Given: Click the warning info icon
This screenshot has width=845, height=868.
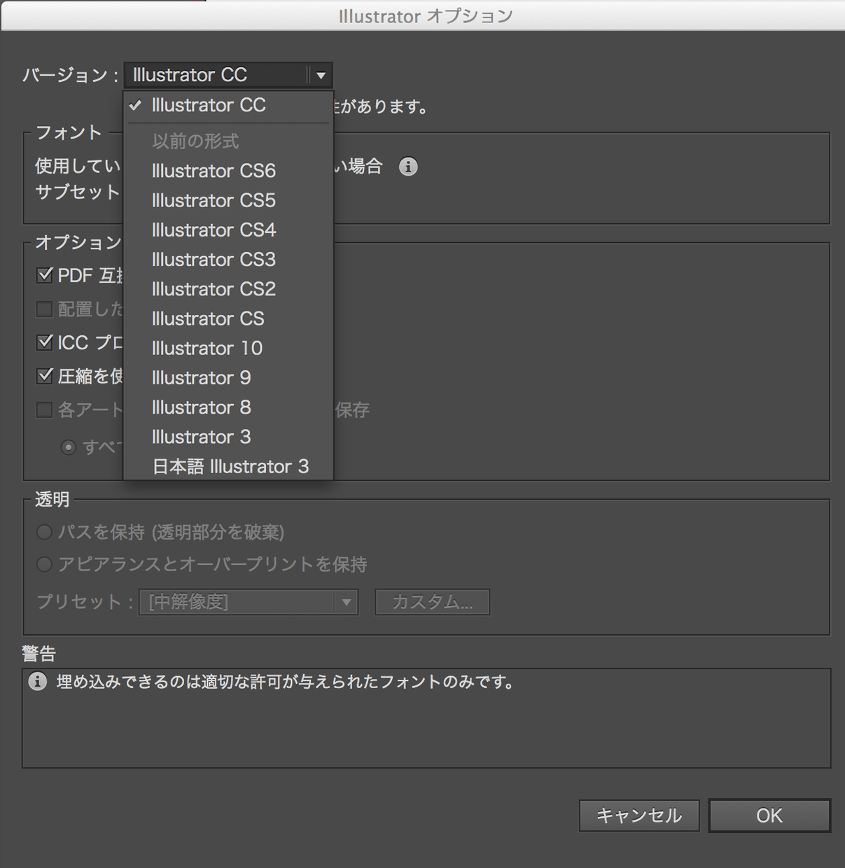Looking at the screenshot, I should tap(38, 681).
